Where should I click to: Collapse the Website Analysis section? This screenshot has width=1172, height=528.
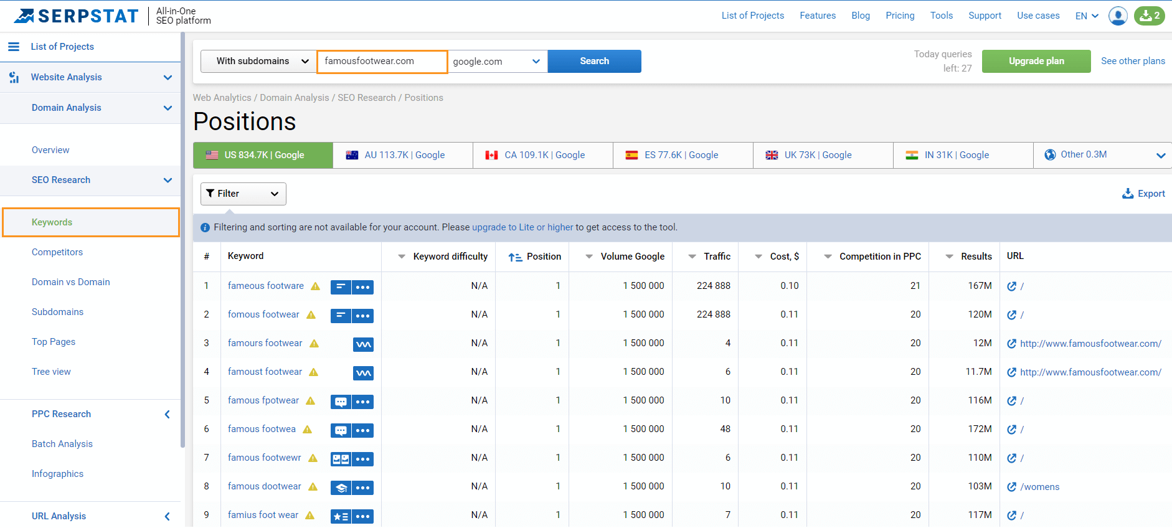[x=168, y=77]
